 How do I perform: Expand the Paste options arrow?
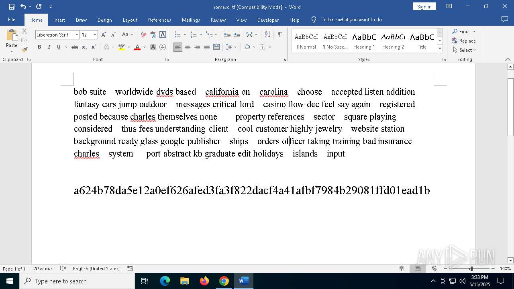[x=12, y=51]
